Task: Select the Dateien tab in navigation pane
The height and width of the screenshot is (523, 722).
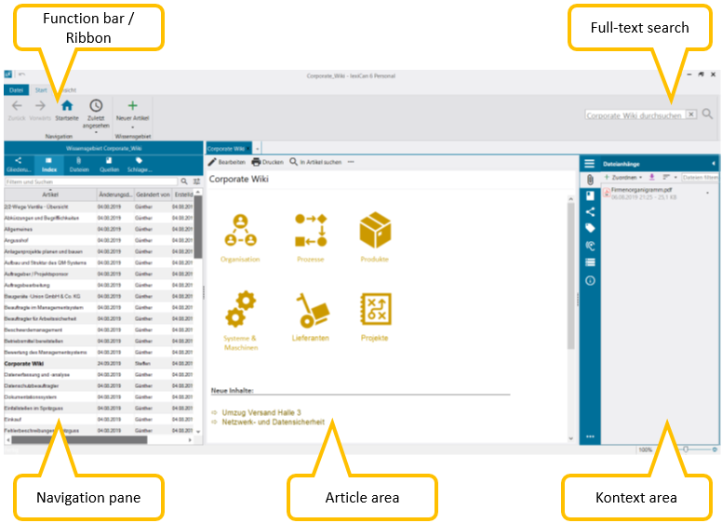Action: (x=79, y=165)
